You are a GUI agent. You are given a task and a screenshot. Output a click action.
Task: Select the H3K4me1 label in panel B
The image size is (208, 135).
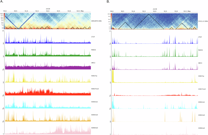click(202, 102)
